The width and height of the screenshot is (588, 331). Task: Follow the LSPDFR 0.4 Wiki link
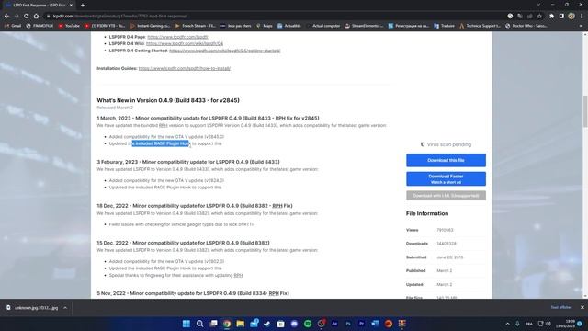click(x=185, y=43)
